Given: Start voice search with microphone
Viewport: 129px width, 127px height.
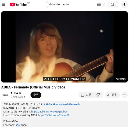Looking at the screenshot, I should (125, 5).
